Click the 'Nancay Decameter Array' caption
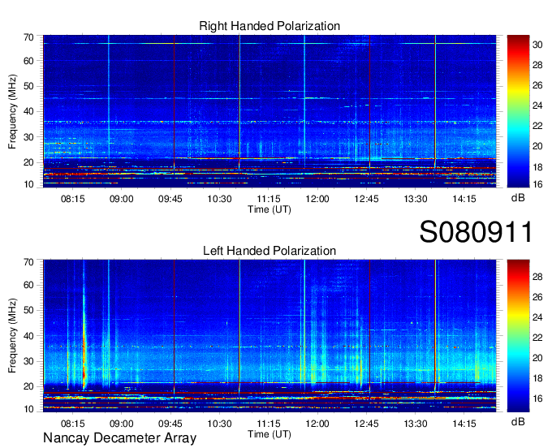The image size is (552, 448). [119, 438]
